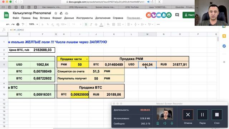Screen dimensions: 229x129
Task: Click the plus add-ons icon in side panel
Action: tap(224, 62)
